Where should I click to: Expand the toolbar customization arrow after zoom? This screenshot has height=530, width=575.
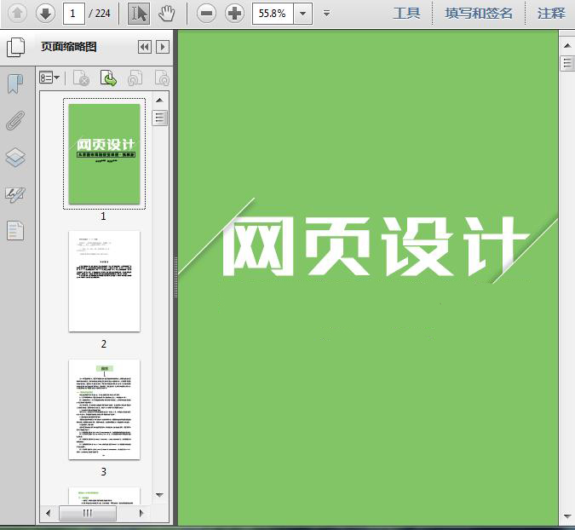tap(327, 14)
